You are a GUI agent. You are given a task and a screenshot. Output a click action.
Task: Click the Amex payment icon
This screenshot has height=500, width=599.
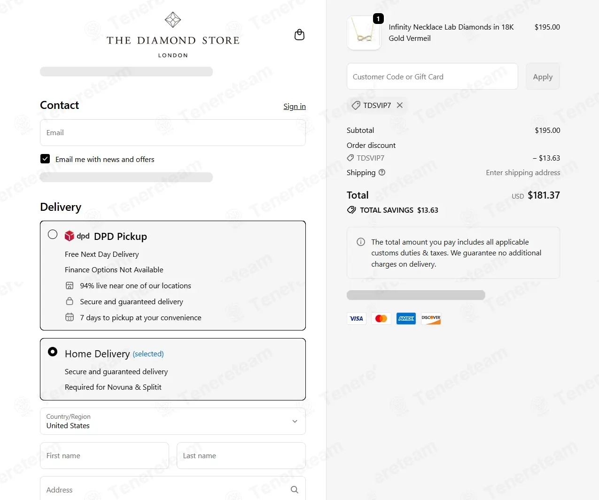click(406, 319)
